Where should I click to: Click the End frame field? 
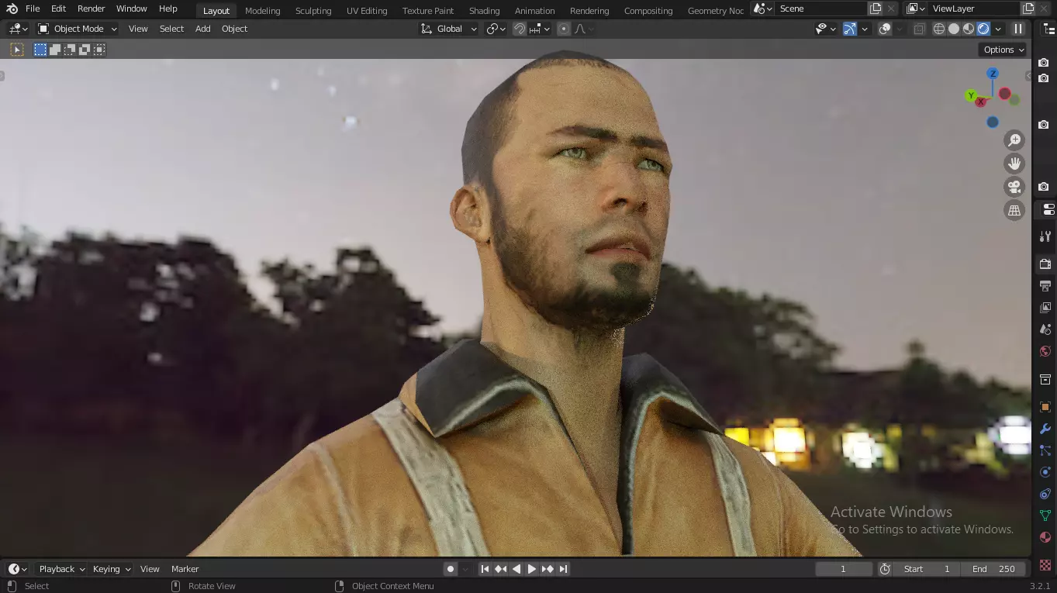click(993, 569)
